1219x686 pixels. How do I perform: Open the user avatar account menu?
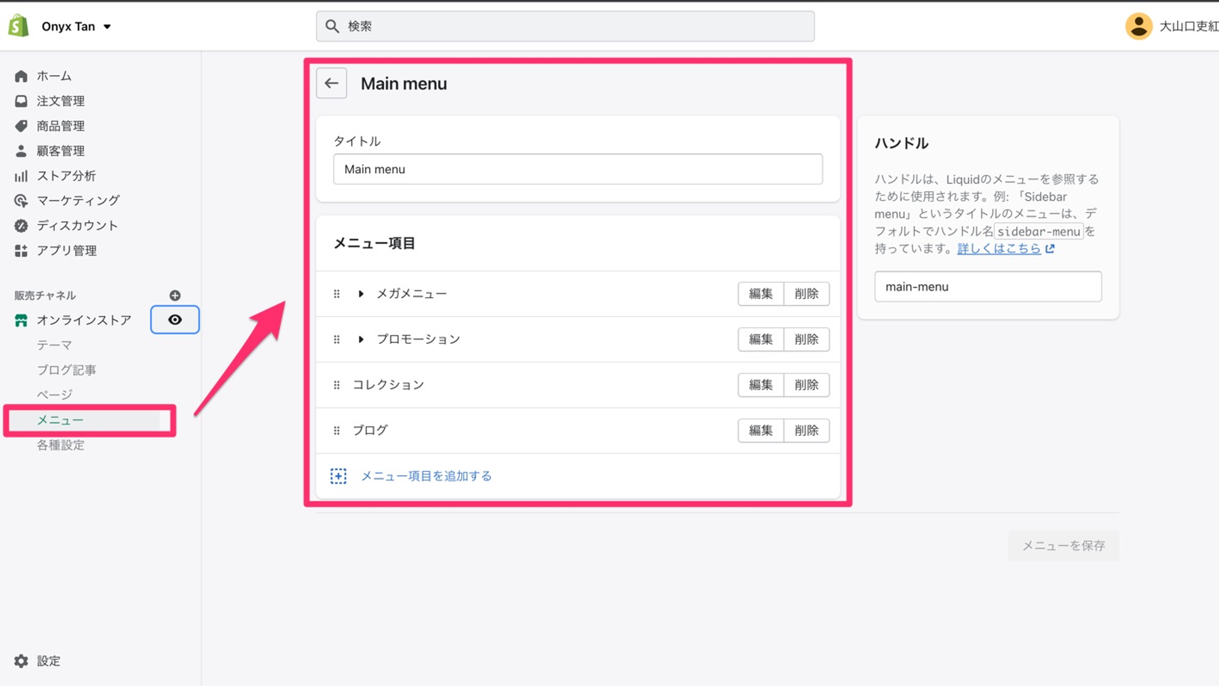(x=1138, y=26)
